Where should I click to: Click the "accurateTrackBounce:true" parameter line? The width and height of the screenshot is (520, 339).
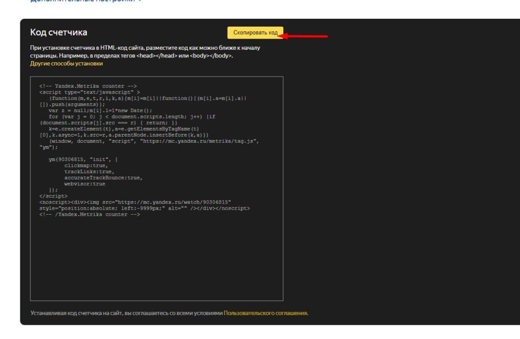point(103,178)
